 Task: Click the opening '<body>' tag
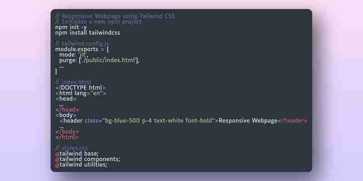coord(66,115)
